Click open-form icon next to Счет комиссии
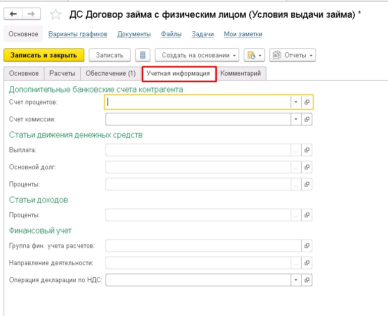This screenshot has width=388, height=316. tap(307, 119)
